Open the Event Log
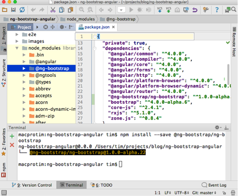Image resolution: width=238 pixels, height=196 pixels. [x=214, y=185]
